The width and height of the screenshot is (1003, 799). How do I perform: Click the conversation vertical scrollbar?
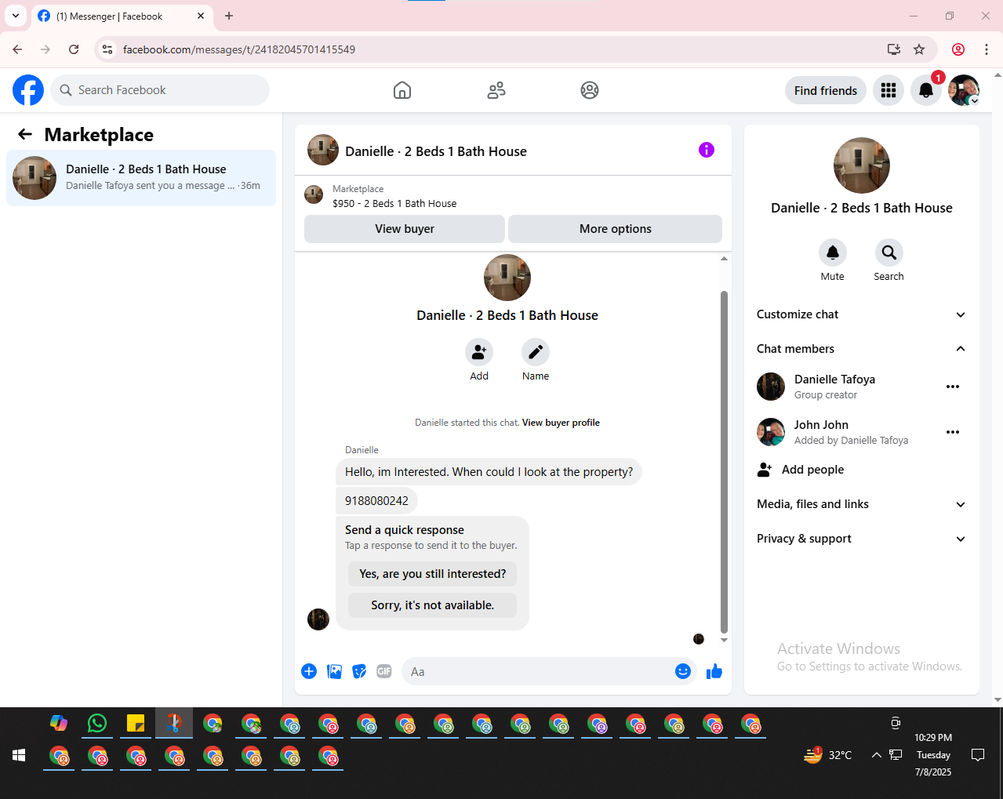click(x=724, y=463)
